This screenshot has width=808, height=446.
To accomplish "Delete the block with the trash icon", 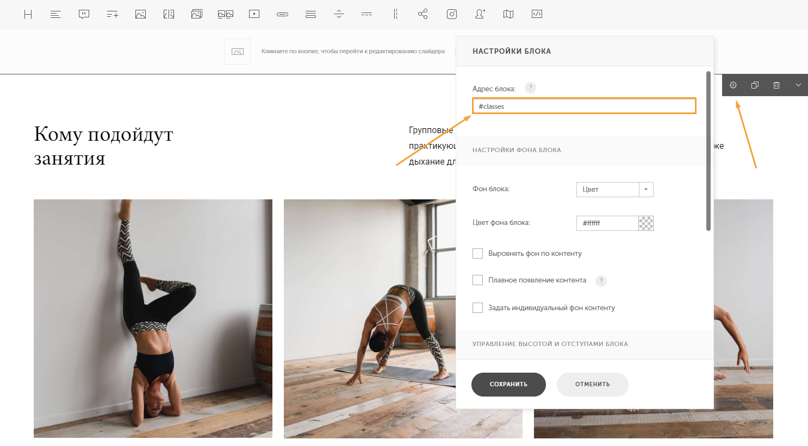I will pyautogui.click(x=776, y=85).
